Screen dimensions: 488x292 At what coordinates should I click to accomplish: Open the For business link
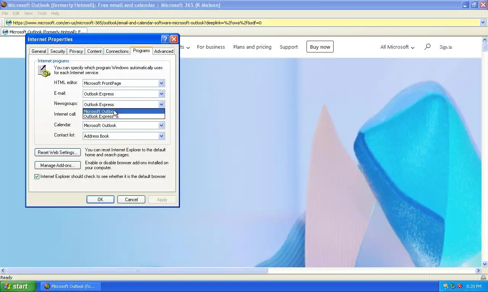(211, 47)
